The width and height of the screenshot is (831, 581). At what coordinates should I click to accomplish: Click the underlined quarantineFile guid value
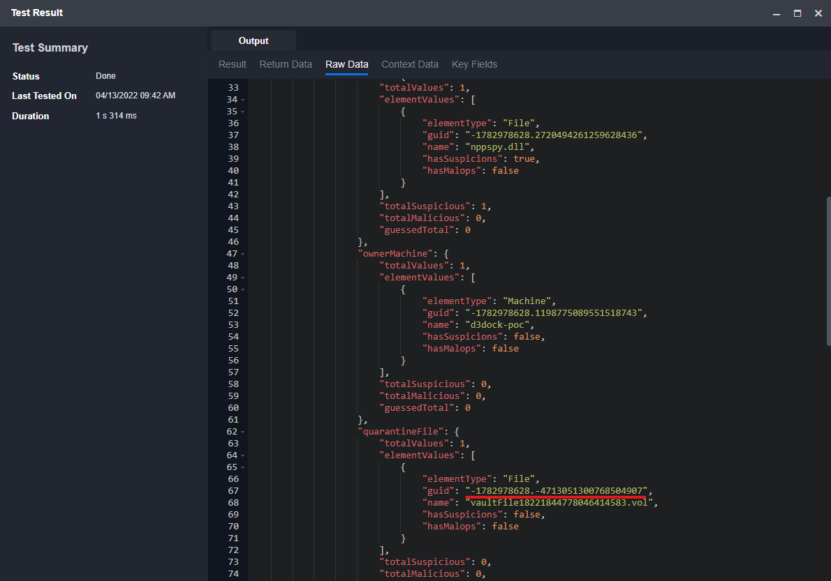556,491
